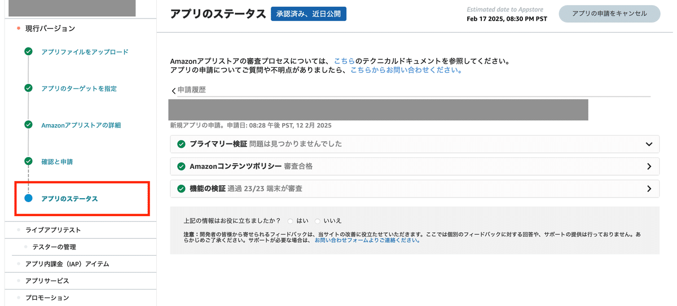Click green check beside 確認と申請
The image size is (677, 306).
pyautogui.click(x=28, y=161)
